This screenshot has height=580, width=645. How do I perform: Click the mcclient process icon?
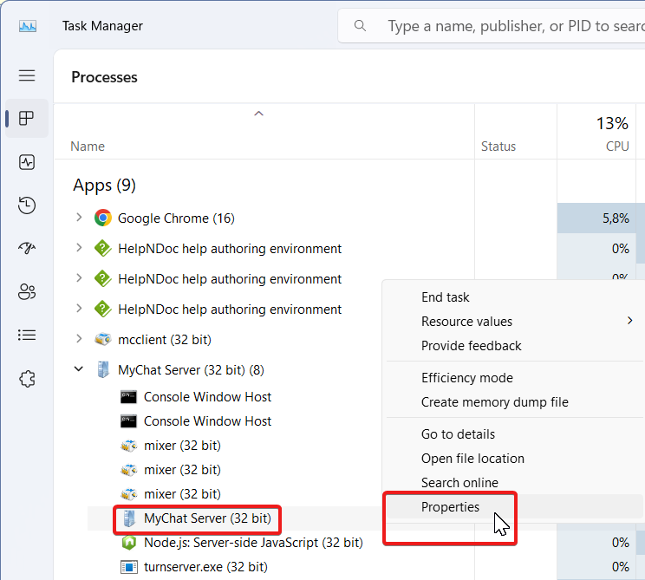coord(103,339)
